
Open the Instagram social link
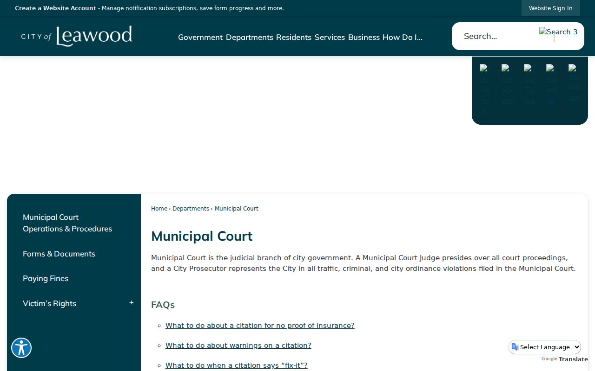point(507,84)
